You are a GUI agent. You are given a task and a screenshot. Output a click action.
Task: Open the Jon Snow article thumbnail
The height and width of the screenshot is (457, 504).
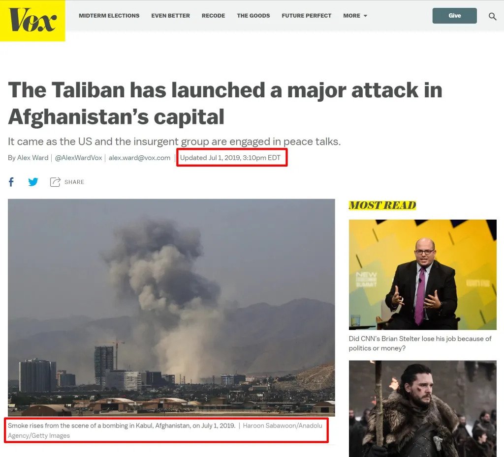(423, 408)
